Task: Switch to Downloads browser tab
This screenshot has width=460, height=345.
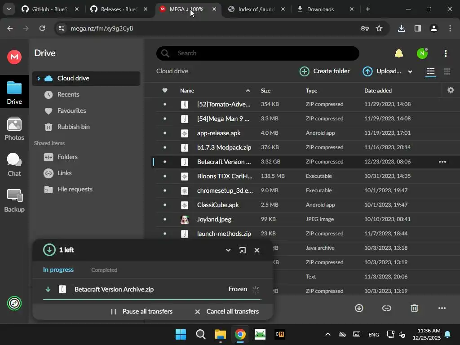Action: [x=320, y=9]
